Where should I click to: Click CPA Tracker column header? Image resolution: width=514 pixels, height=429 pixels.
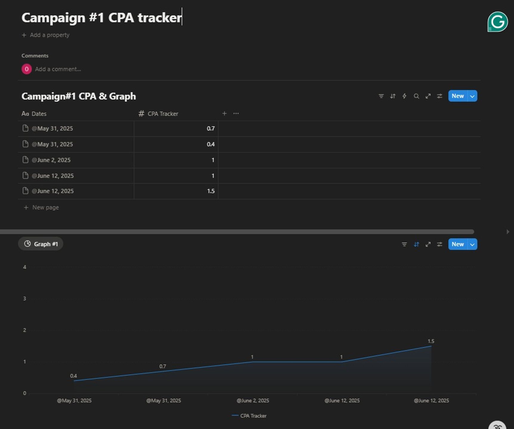(158, 114)
